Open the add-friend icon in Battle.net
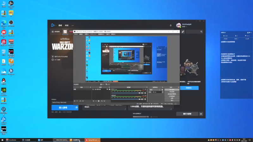This screenshot has width=253, height=142. 183,32
